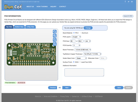The height and width of the screenshot is (102, 138).
Task: Choose ENIG surface finish
Action: (74, 62)
